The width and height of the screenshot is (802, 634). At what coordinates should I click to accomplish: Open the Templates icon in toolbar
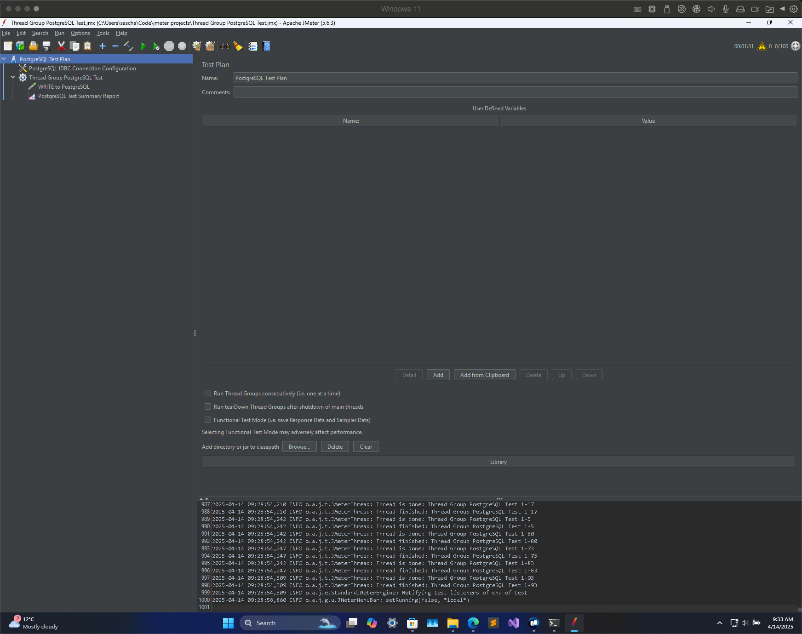(20, 46)
